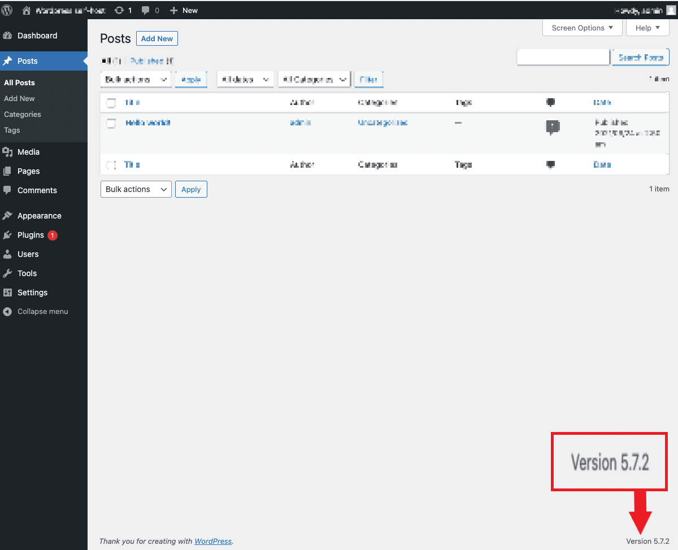This screenshot has height=550, width=678.
Task: Click the bottom Apply button
Action: point(191,189)
